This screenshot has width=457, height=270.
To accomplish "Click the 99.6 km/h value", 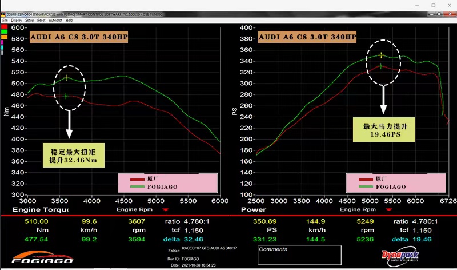I will coord(89,221).
